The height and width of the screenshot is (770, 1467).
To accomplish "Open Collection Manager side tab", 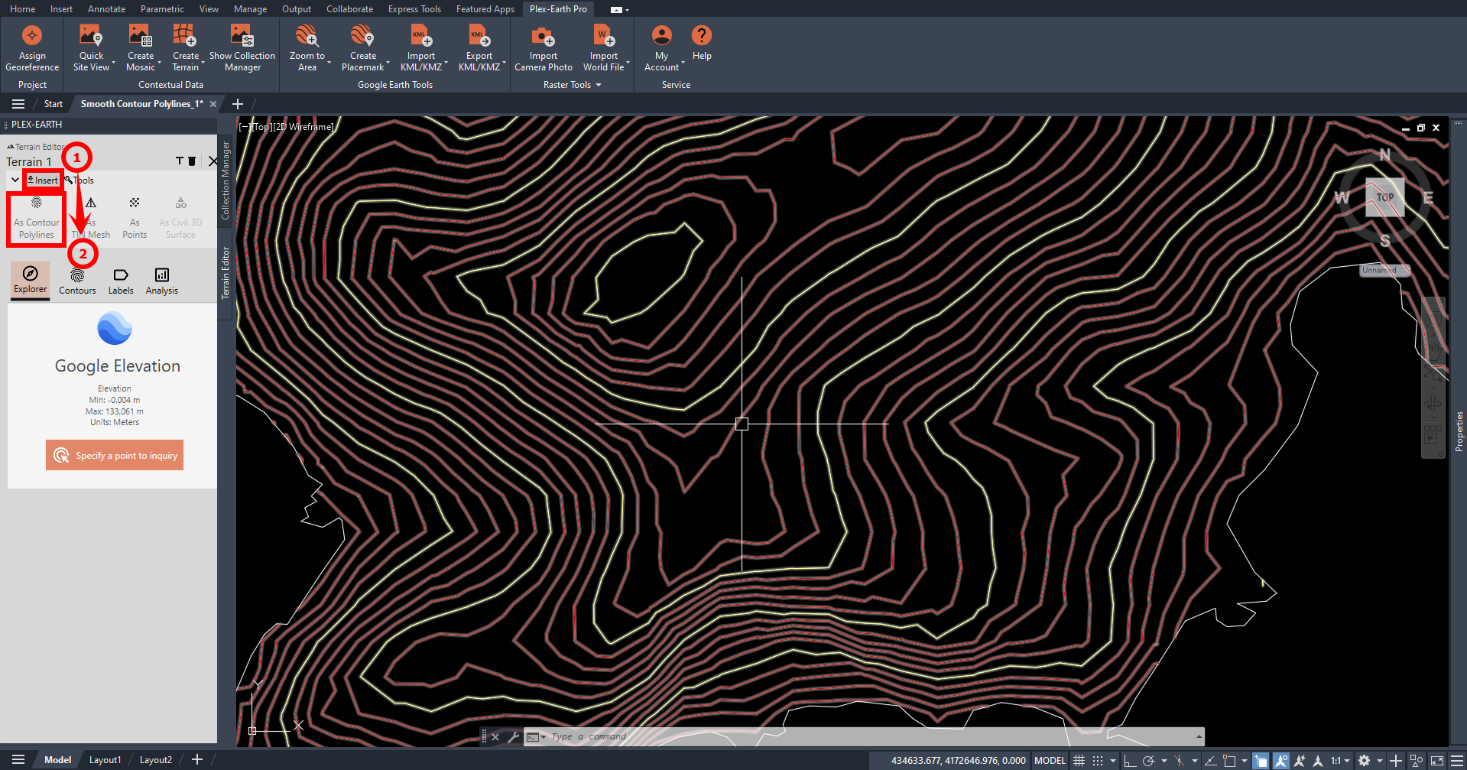I will pos(226,180).
